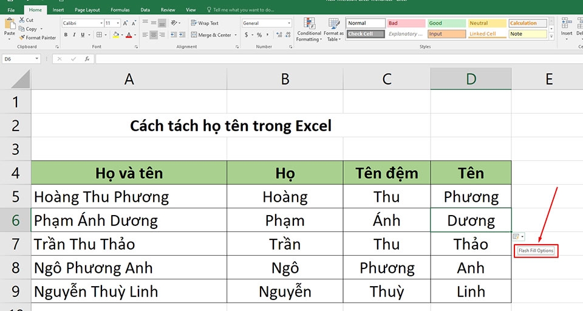Apply the Check Cell style

point(366,34)
